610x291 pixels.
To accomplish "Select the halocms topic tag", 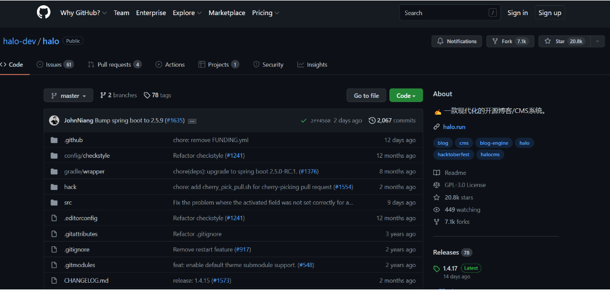I will coord(490,155).
